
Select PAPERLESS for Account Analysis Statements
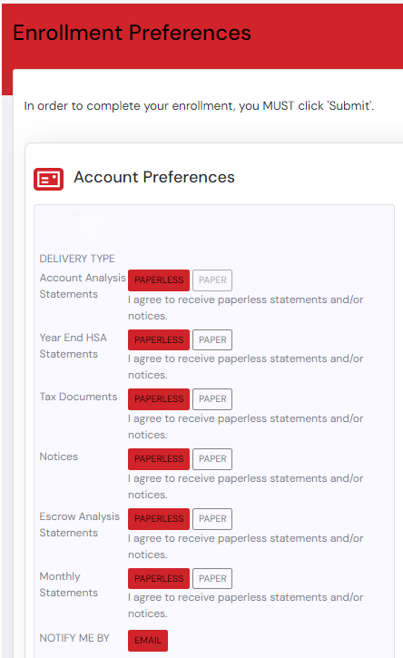coord(159,280)
